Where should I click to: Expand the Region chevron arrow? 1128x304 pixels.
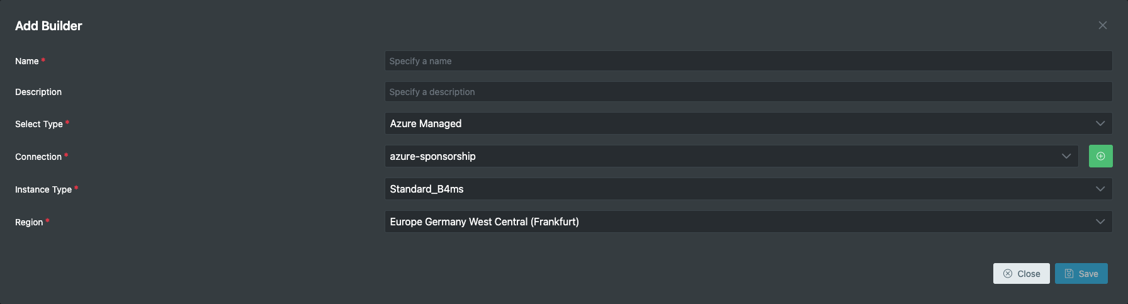tap(1100, 222)
